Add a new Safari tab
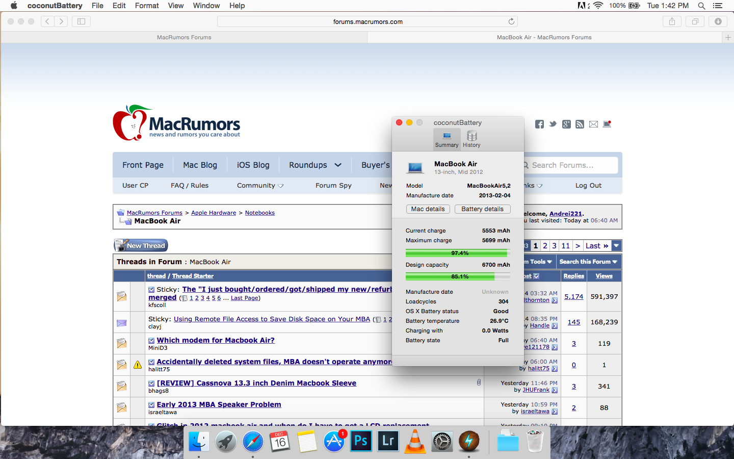734x459 pixels. (728, 37)
